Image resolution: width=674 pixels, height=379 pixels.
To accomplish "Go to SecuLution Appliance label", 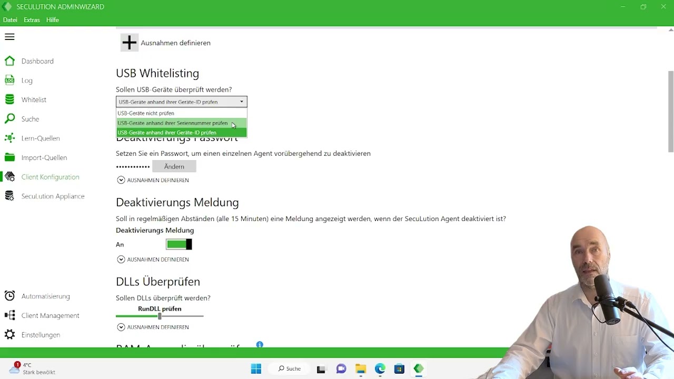I will pyautogui.click(x=53, y=196).
